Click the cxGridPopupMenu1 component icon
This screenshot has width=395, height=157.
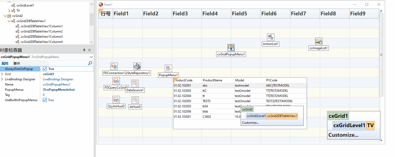pos(231,48)
